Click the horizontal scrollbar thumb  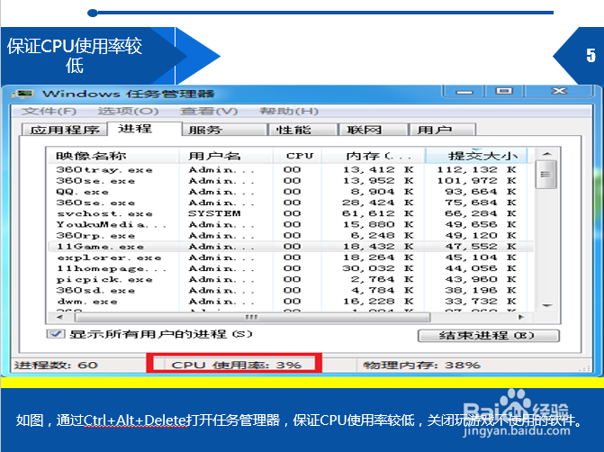click(252, 317)
